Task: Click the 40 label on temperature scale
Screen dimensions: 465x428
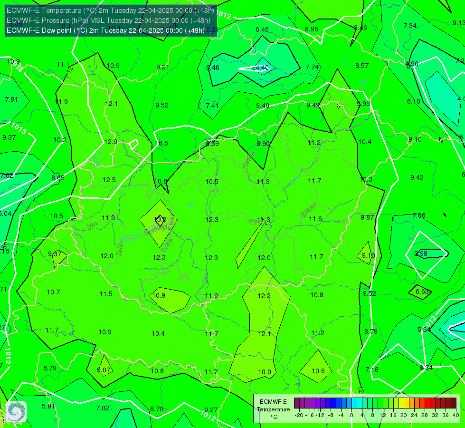Action: 456,415
